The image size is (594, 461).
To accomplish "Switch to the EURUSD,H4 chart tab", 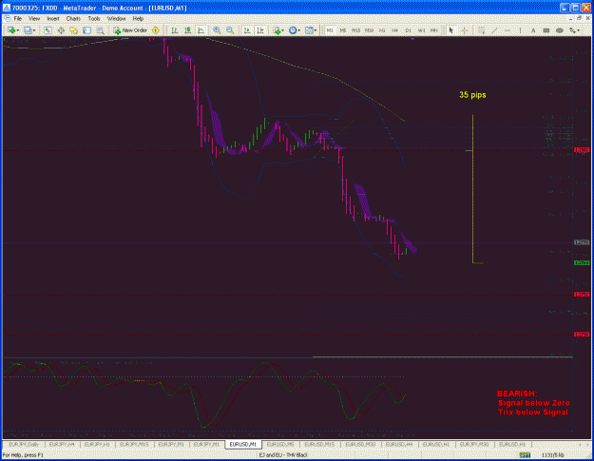I will point(399,444).
